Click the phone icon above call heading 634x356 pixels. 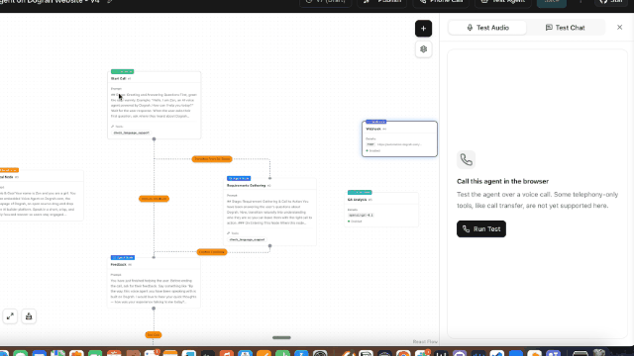click(466, 160)
